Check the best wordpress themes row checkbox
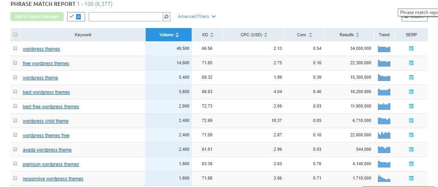 click(x=15, y=92)
